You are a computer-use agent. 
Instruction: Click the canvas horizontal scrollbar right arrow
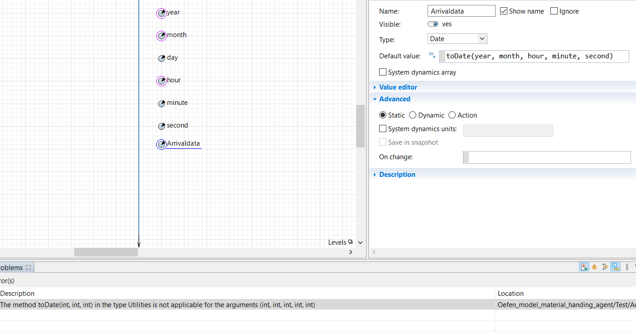click(x=351, y=252)
